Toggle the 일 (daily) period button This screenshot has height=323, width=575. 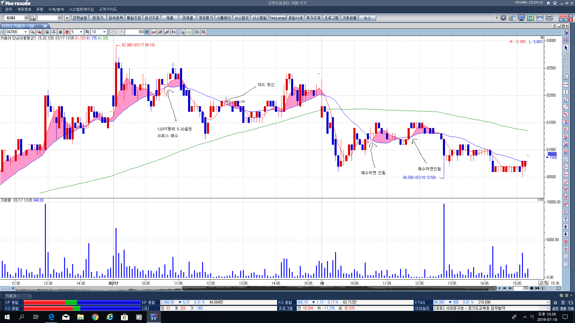[47, 32]
